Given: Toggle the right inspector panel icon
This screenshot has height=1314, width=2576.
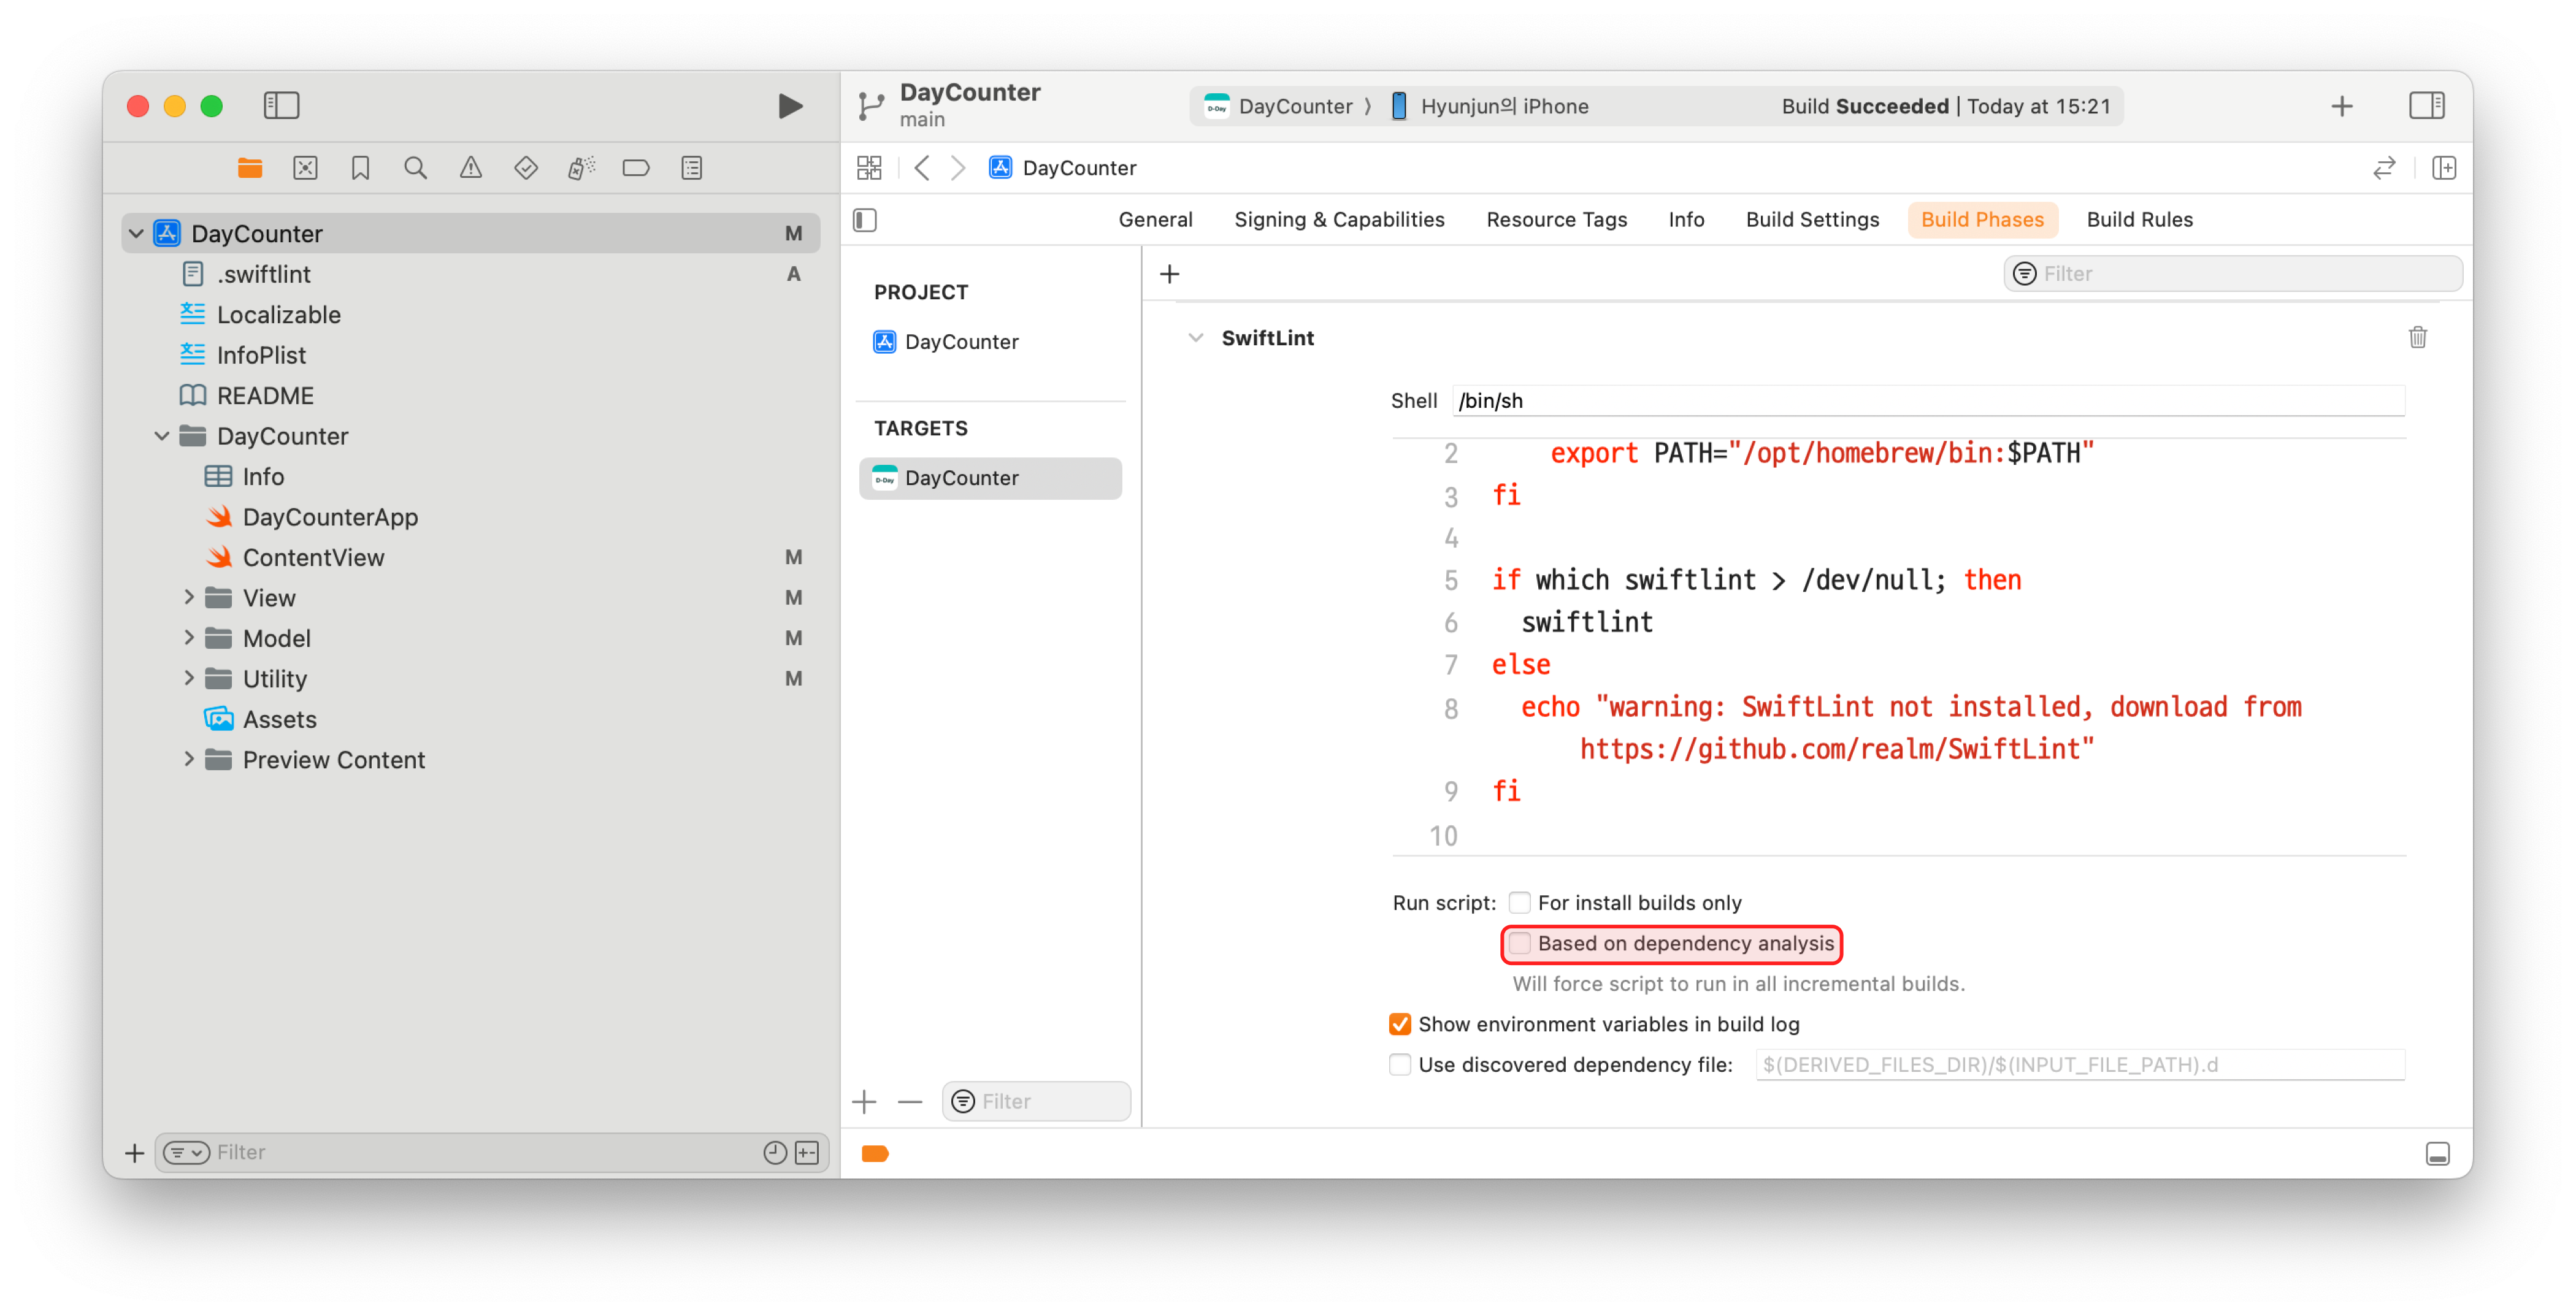Looking at the screenshot, I should click(2426, 106).
